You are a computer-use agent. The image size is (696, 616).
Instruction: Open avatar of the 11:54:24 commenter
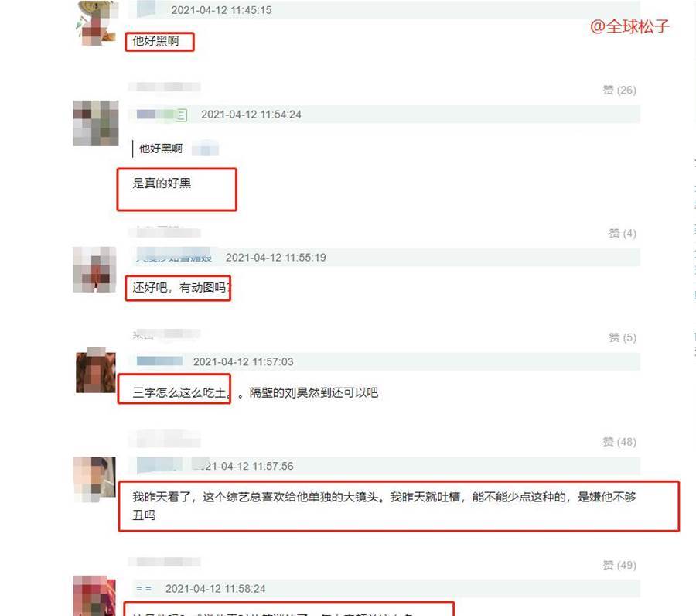pyautogui.click(x=95, y=123)
